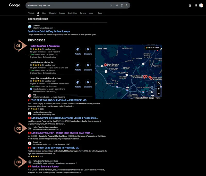Expand the Tools dropdown
Image resolution: width=206 pixels, height=176 pixels.
pyautogui.click(x=100, y=13)
